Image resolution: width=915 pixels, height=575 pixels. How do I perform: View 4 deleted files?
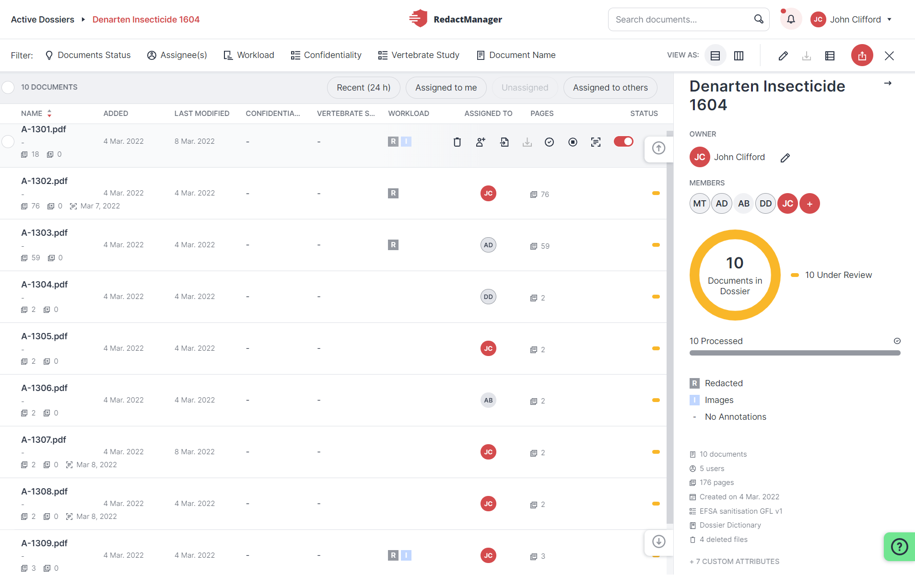[x=723, y=540]
